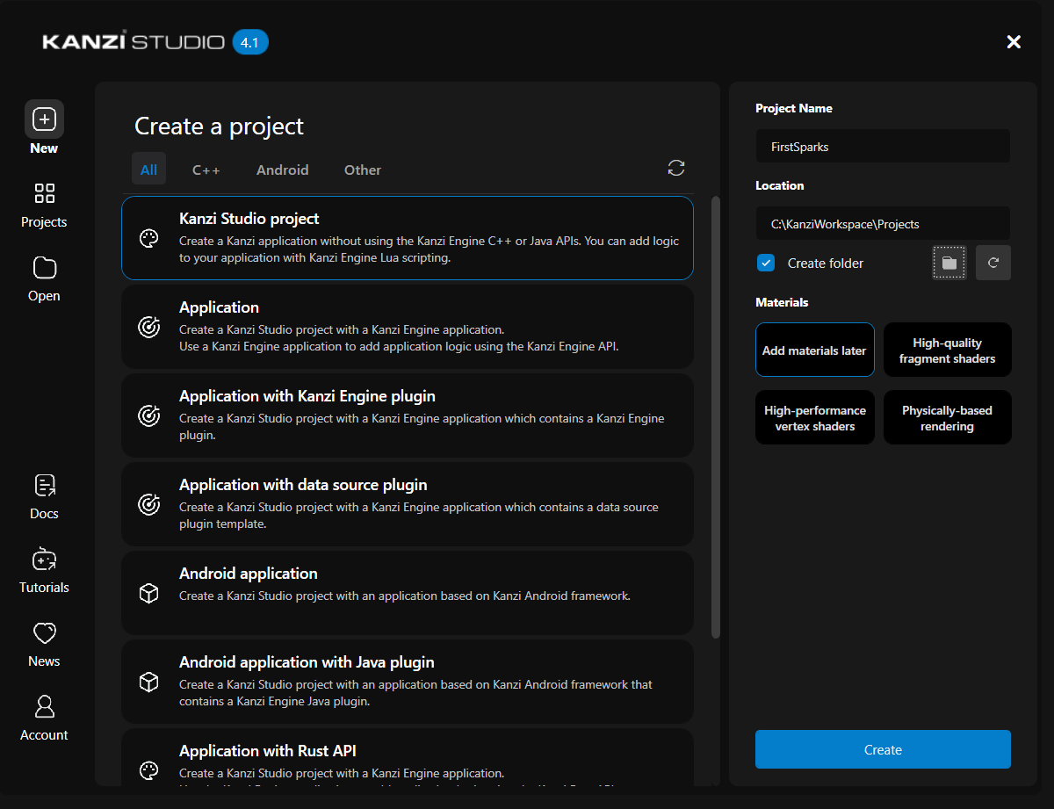This screenshot has height=809, width=1054.
Task: Click icon of Application with data source plugin
Action: click(149, 504)
